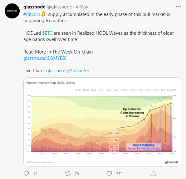
Task: Click the 372 likes count
Action: [119, 174]
